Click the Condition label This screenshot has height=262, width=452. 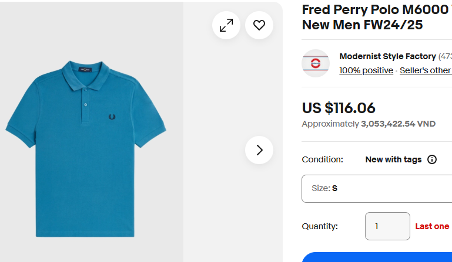322,159
